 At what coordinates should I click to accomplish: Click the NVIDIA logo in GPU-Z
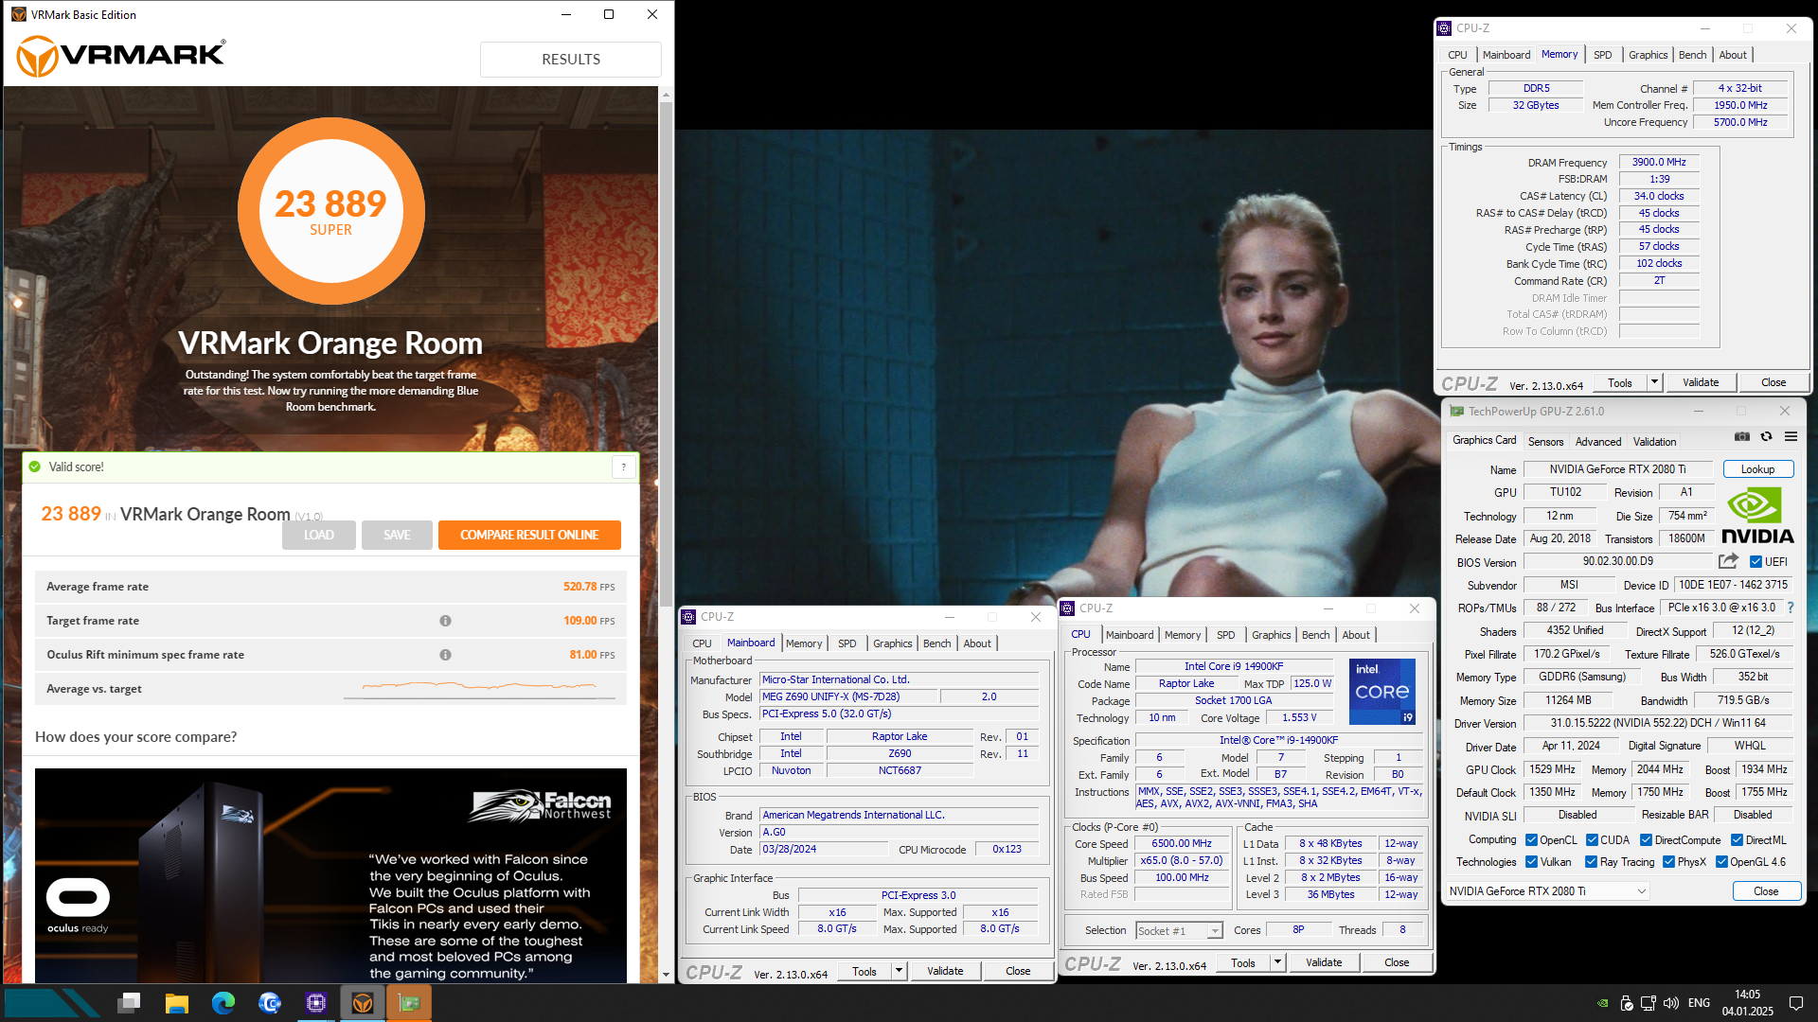[1757, 516]
